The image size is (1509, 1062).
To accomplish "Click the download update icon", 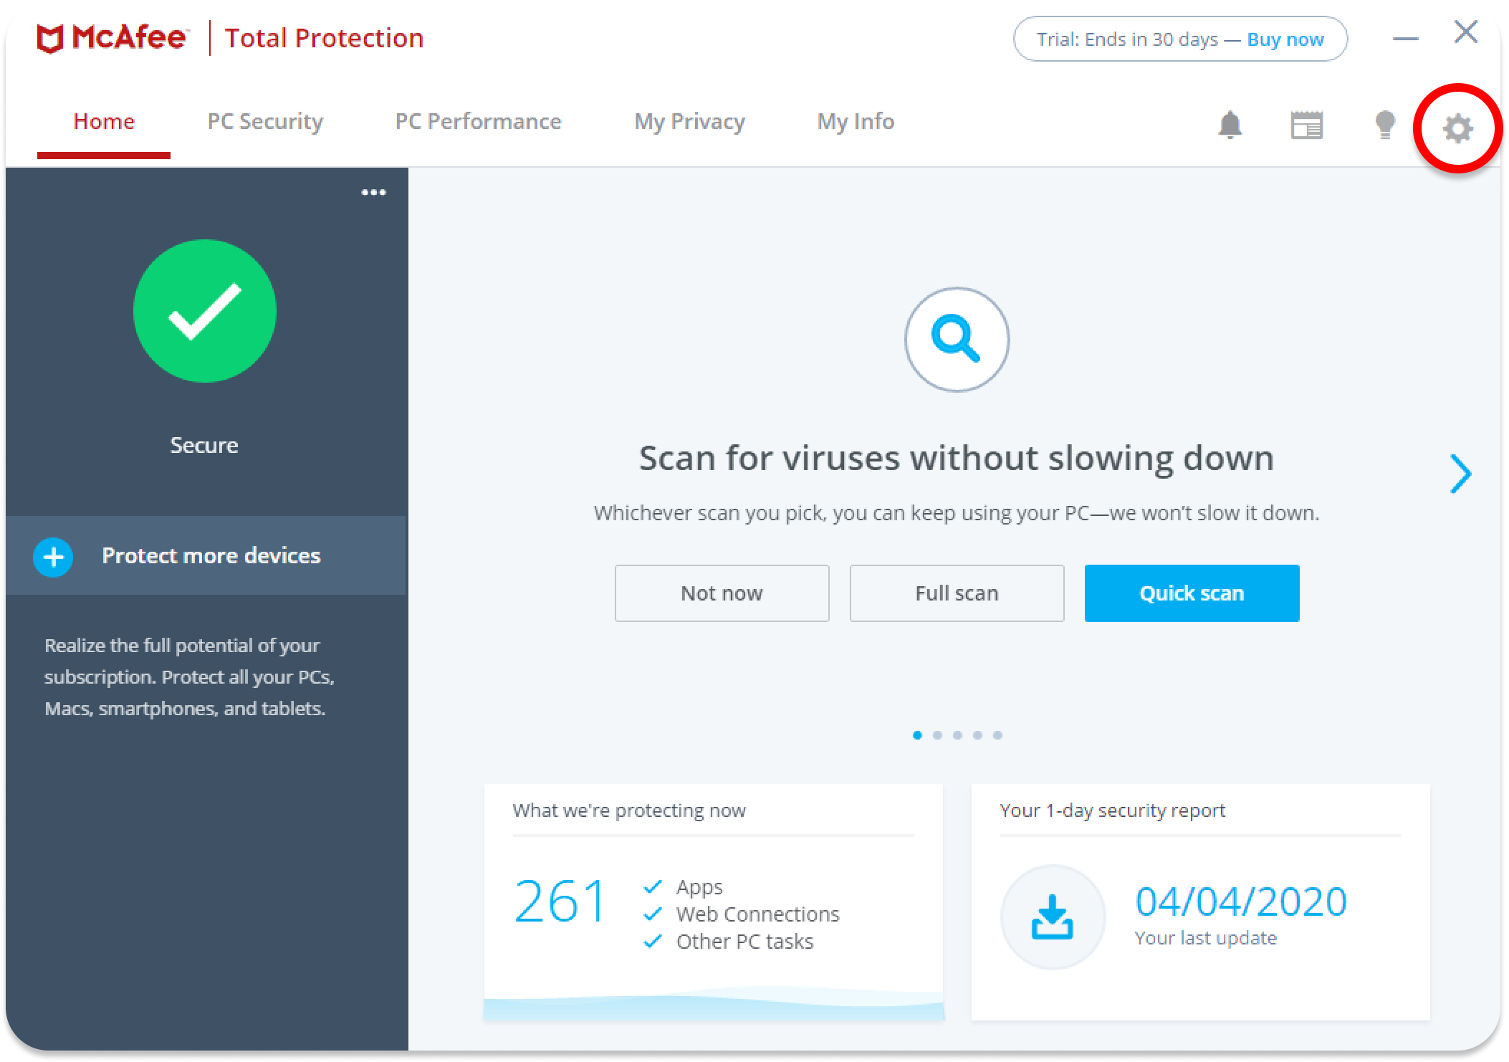I will click(1052, 917).
